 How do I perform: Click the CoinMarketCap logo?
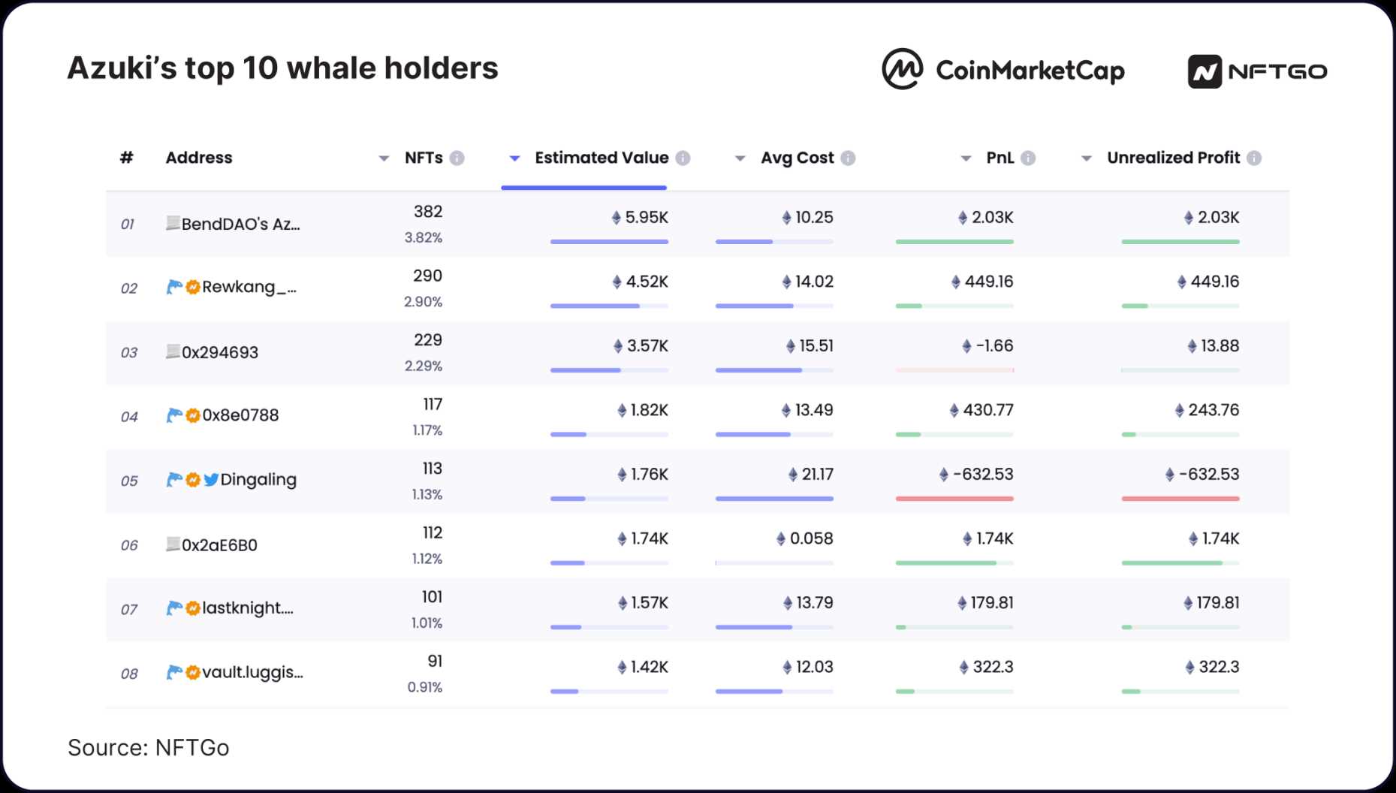point(1003,70)
